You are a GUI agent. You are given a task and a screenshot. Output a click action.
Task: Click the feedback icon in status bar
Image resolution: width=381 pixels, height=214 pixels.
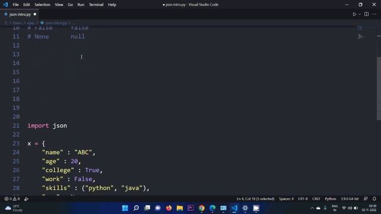(366, 199)
